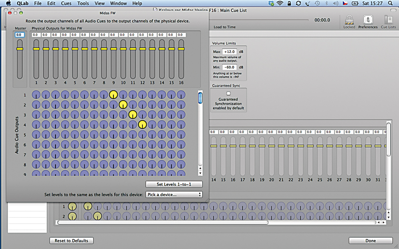Click physical output 16 fader handle
The image size is (399, 249).
click(x=181, y=49)
